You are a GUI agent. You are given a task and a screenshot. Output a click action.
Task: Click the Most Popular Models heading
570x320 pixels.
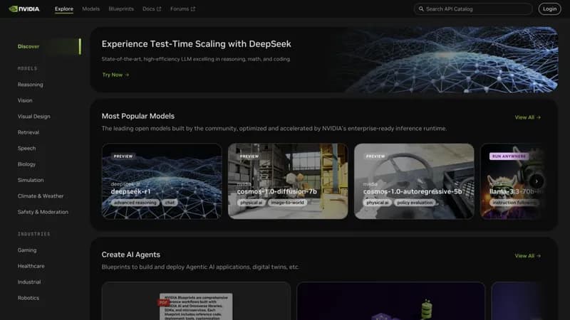pyautogui.click(x=138, y=116)
